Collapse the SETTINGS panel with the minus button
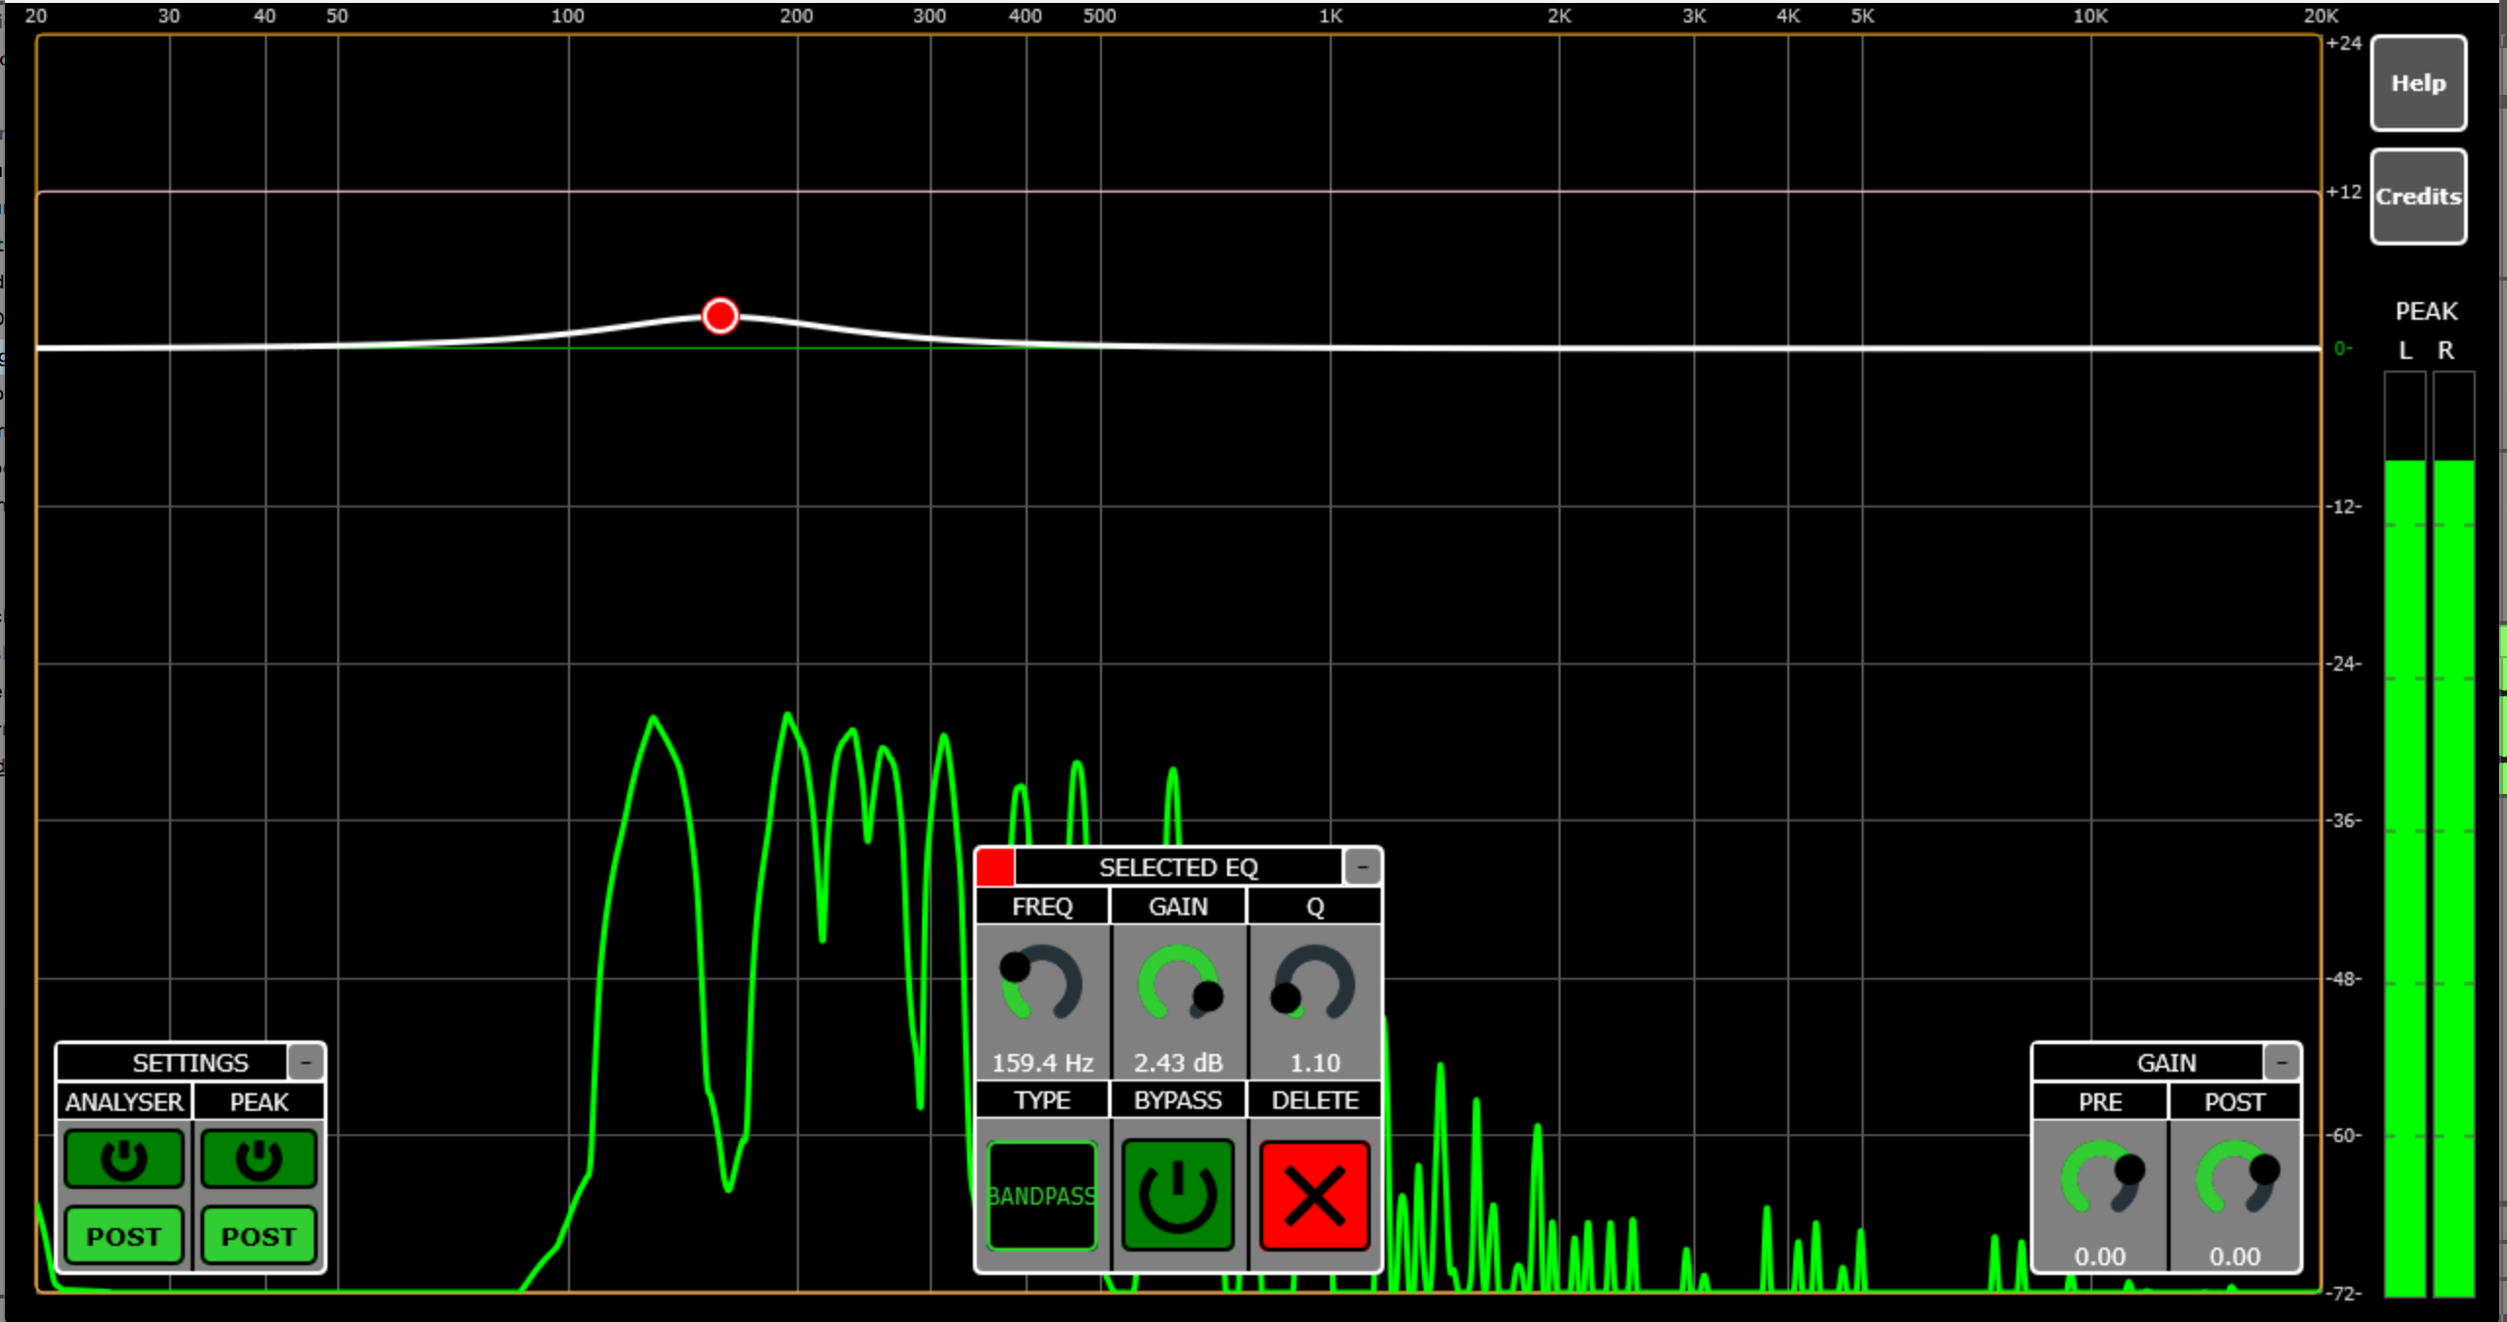The width and height of the screenshot is (2507, 1322). point(306,1062)
